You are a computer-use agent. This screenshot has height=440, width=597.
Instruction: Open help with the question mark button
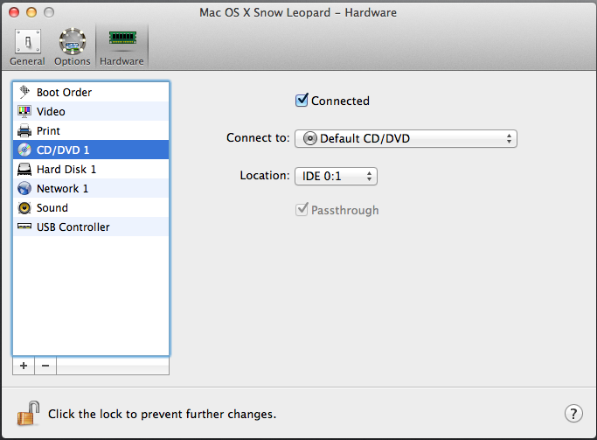[573, 414]
